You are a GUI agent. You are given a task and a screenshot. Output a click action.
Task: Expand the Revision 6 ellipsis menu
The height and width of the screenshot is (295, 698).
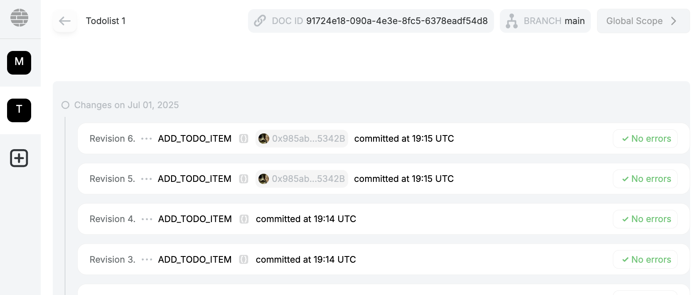click(146, 139)
